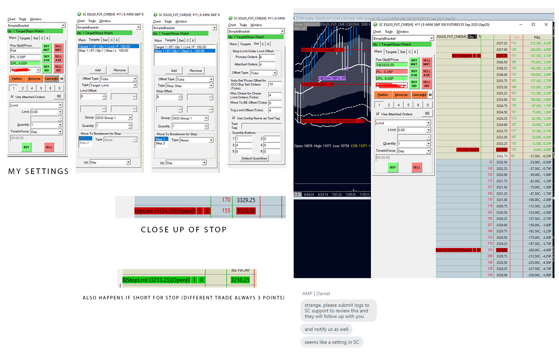Uncheck Use Attached Orders in the large trade window
The height and width of the screenshot is (356, 559).
(378, 114)
